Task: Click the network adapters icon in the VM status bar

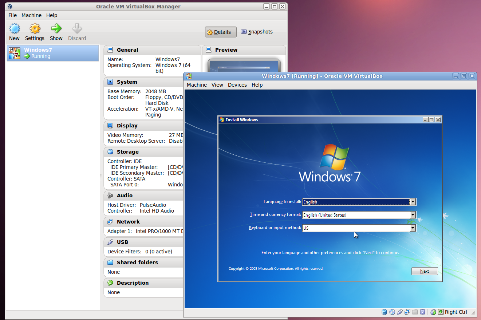Action: pos(407,312)
